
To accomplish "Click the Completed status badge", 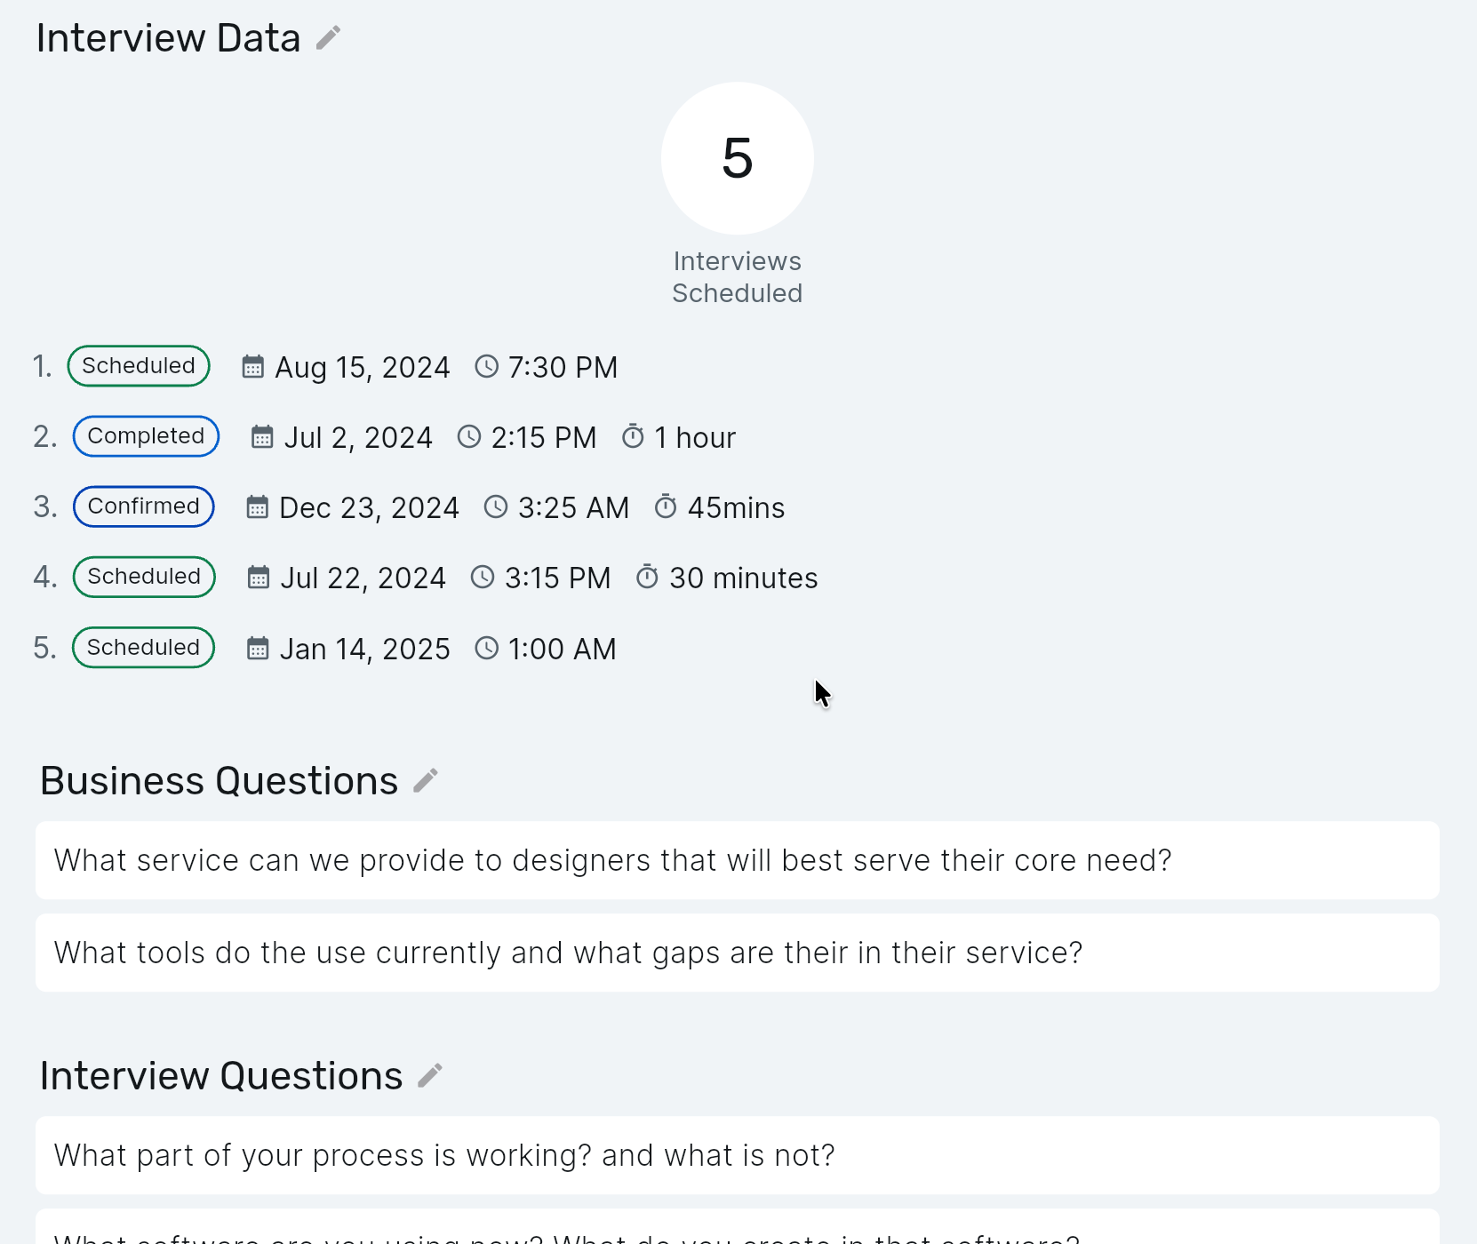I will pyautogui.click(x=146, y=436).
